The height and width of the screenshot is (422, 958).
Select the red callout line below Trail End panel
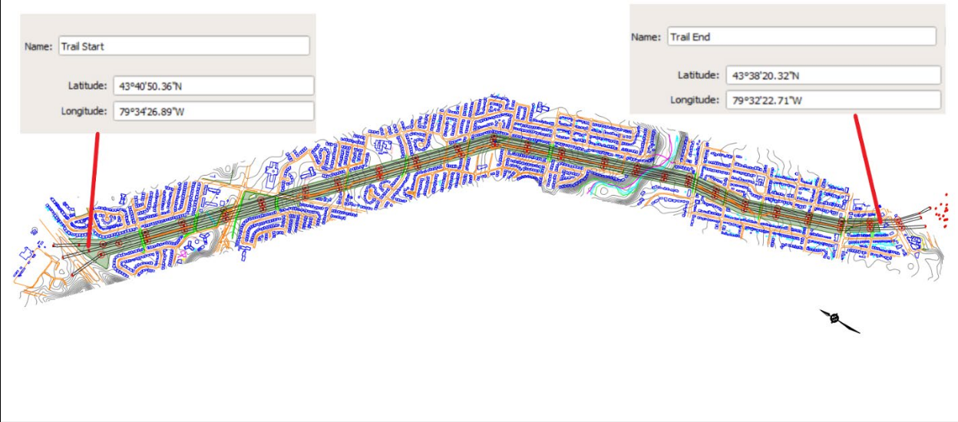click(867, 169)
